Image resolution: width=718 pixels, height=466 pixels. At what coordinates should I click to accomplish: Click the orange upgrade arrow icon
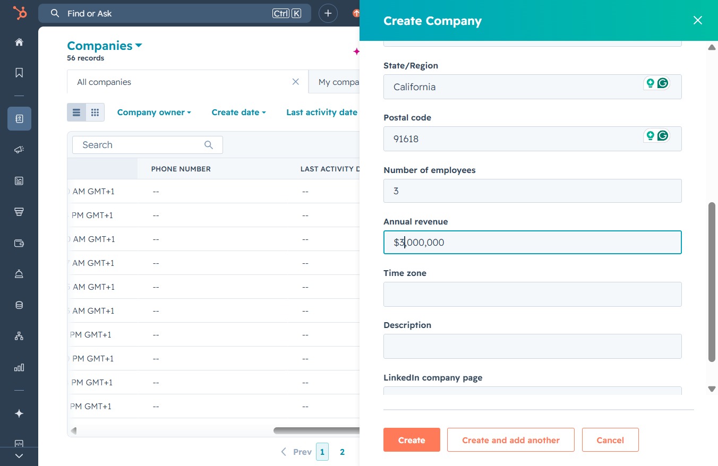[356, 13]
